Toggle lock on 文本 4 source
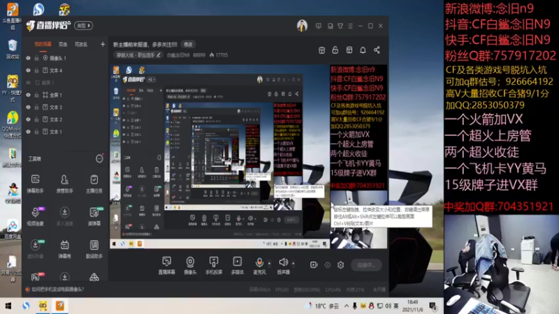Screen dimensions: 559x314 pyautogui.click(x=36, y=70)
